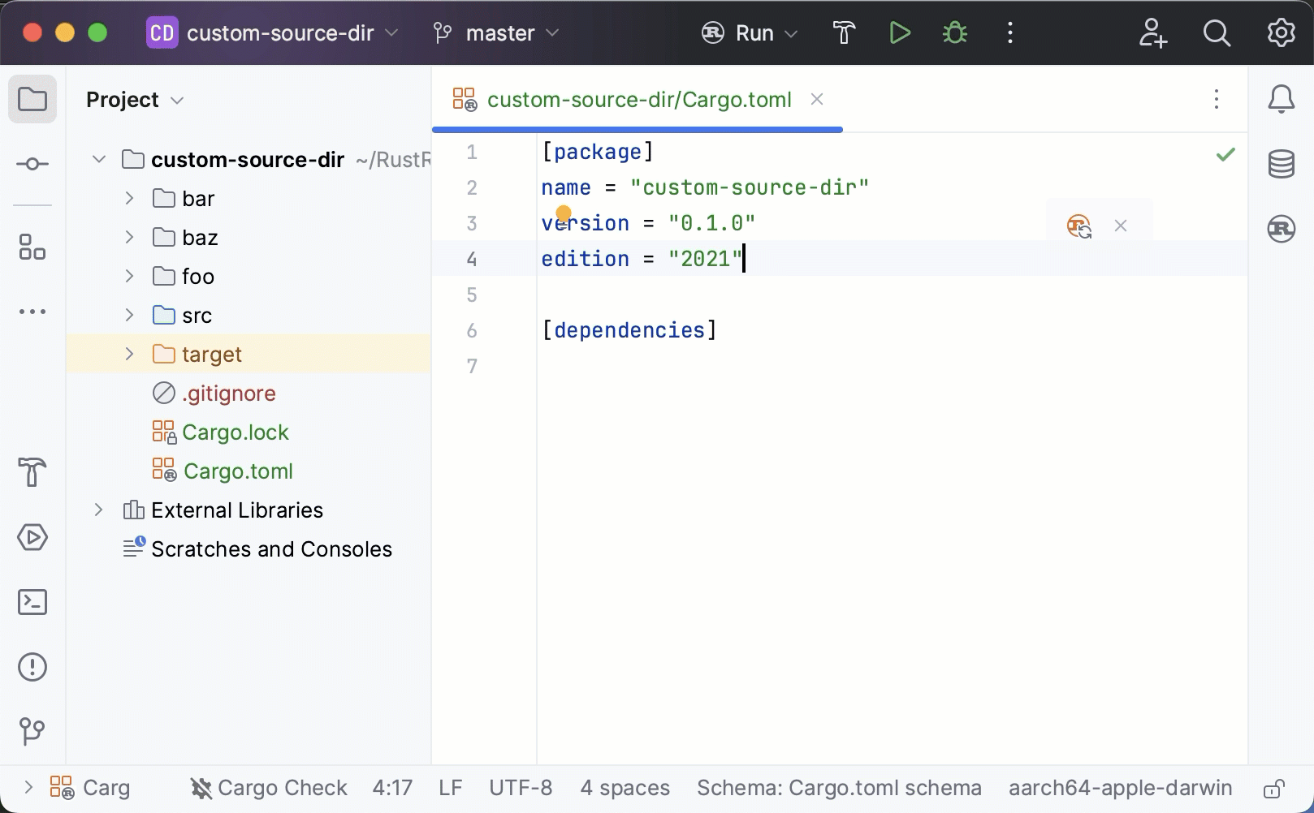This screenshot has height=813, width=1314.
Task: Toggle the Project tool window
Action: pos(32,99)
